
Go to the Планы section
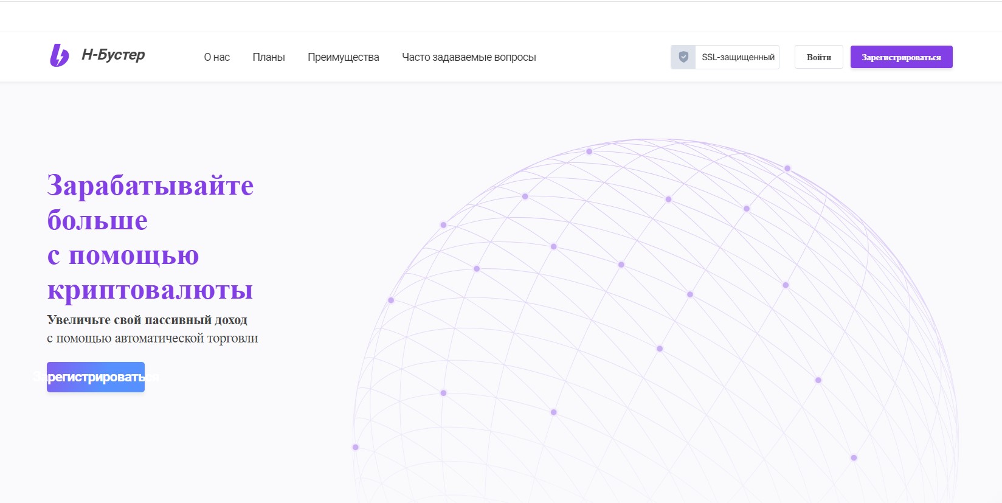269,57
